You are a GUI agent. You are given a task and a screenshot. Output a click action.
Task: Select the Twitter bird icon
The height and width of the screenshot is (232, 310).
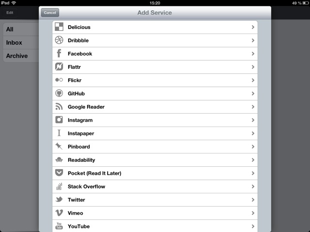pos(59,199)
